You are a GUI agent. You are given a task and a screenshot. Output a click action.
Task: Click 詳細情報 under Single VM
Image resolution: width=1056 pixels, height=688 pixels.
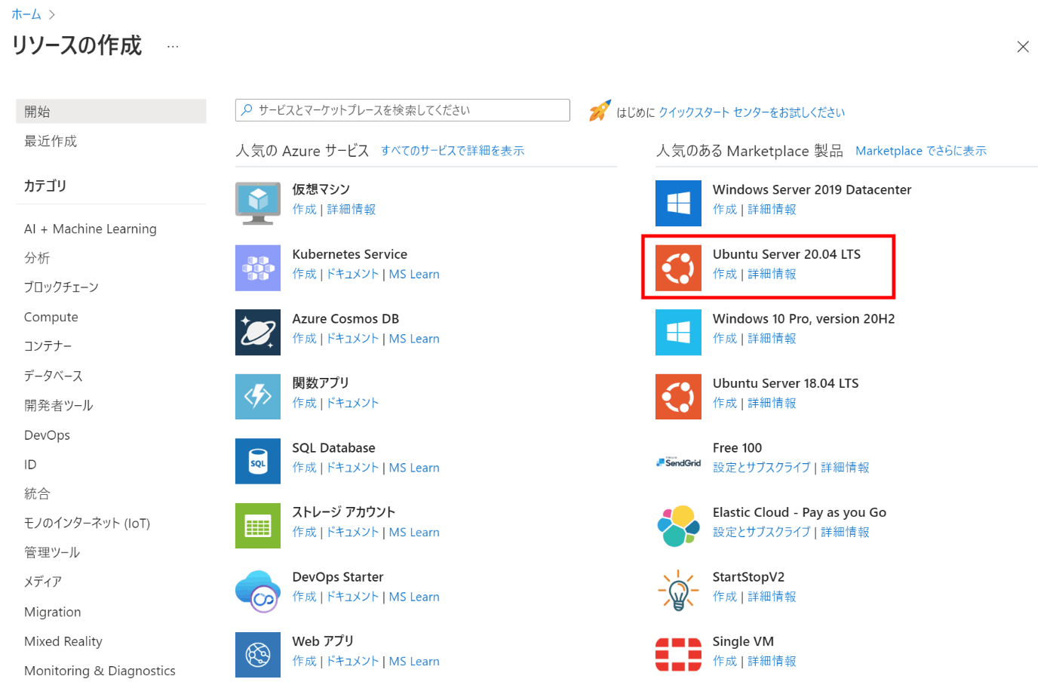(772, 661)
